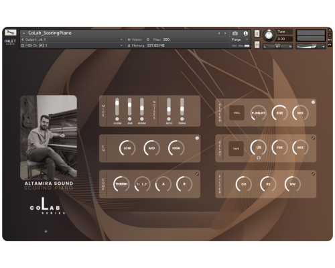335x268 pixels.
Task: Solo the instrument with the S button
Action: [x=257, y=33]
